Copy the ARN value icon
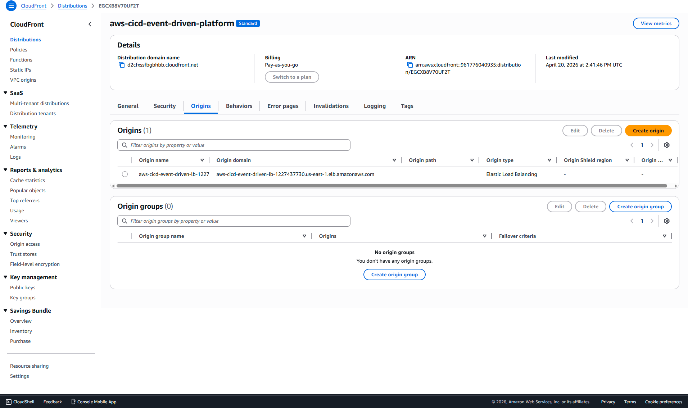Screen dimensions: 688x408 point(409,65)
